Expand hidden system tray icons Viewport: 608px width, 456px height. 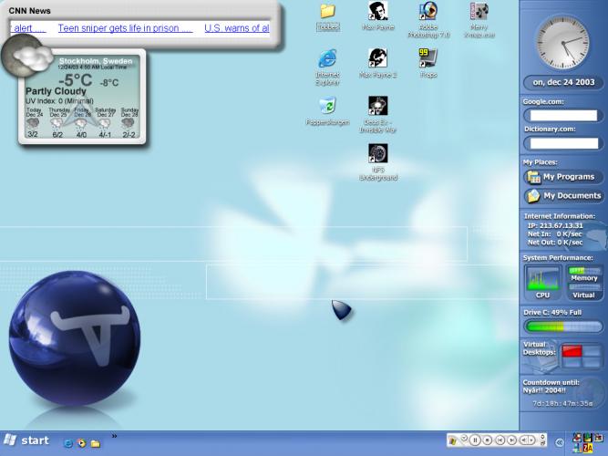tap(560, 442)
